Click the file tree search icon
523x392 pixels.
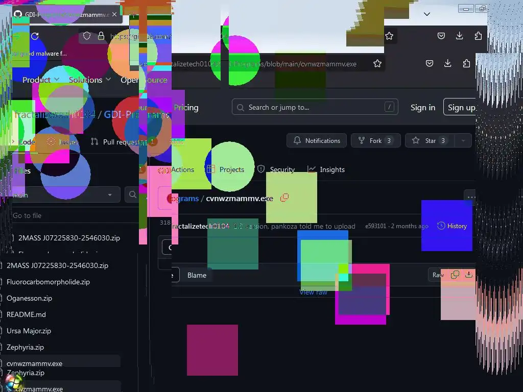[x=132, y=194]
